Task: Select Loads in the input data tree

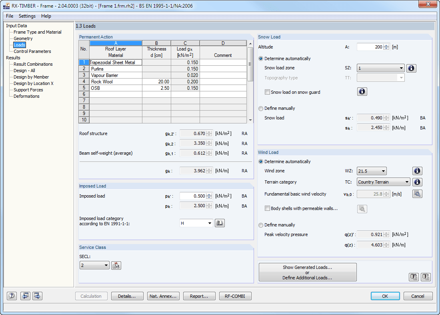Action: pos(19,45)
